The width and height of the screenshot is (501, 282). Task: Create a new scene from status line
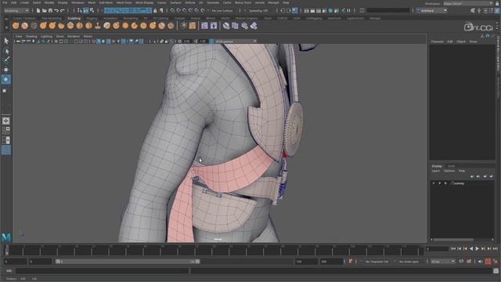click(x=38, y=10)
